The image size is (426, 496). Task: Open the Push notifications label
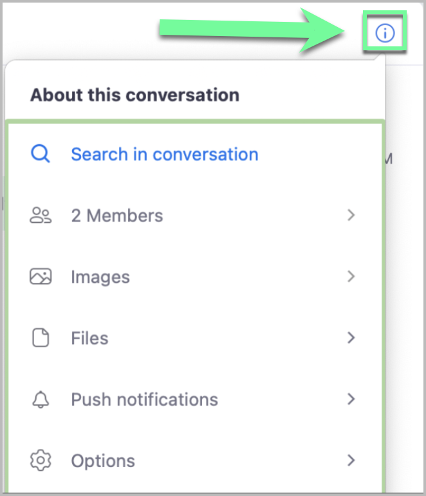click(144, 399)
